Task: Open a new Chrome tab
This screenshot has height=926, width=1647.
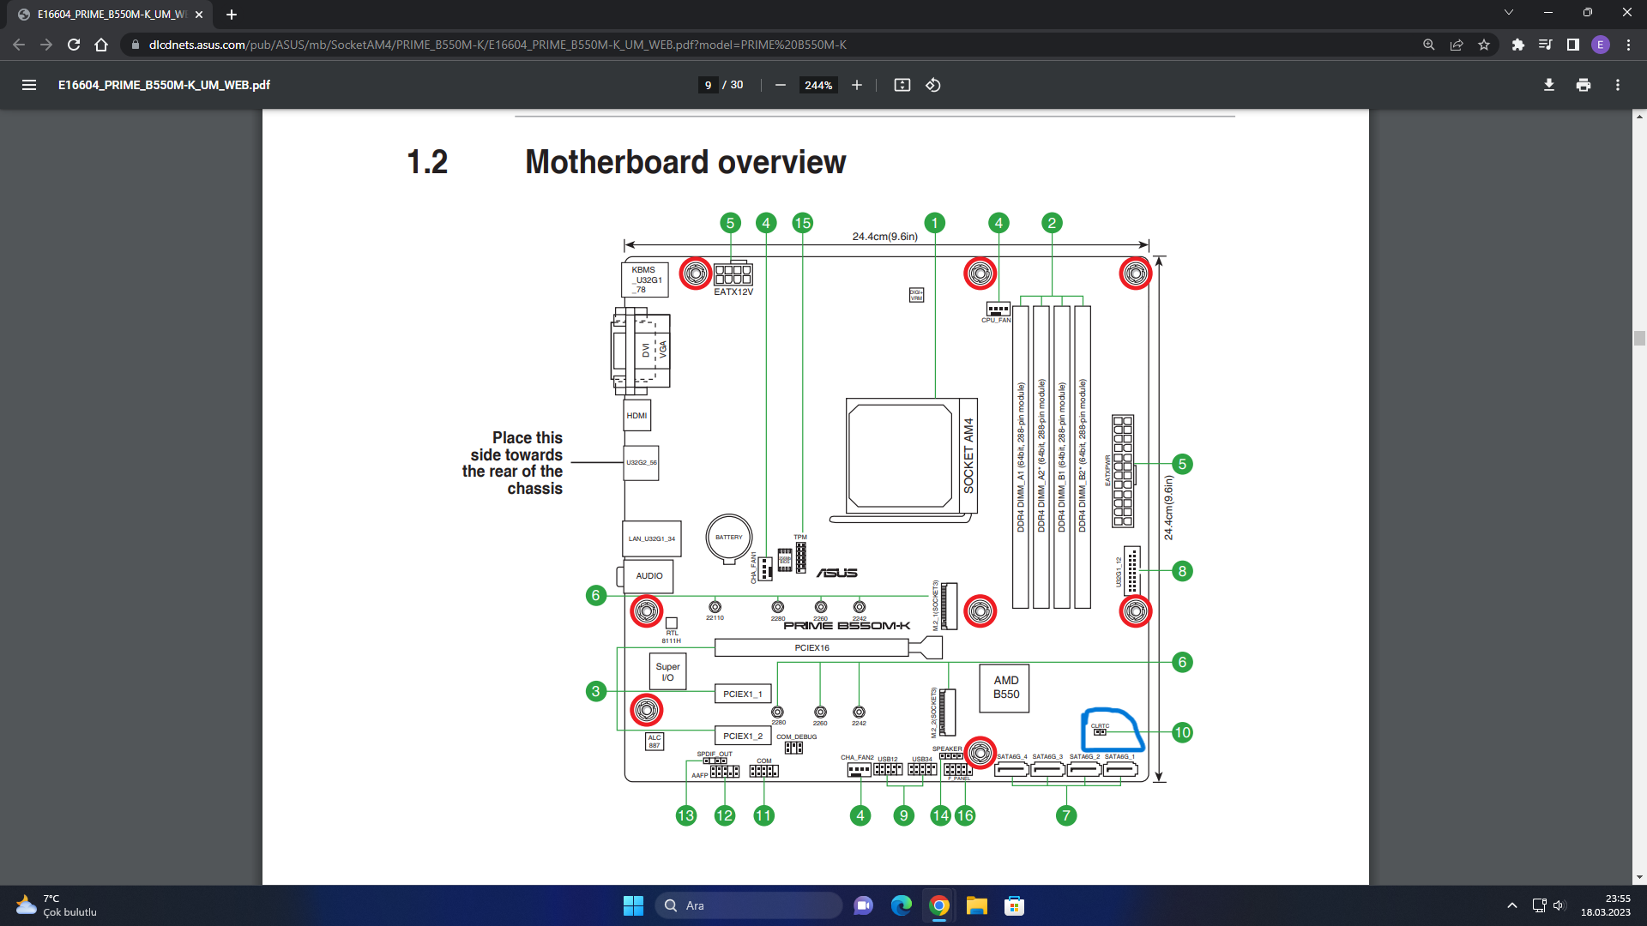Action: (x=232, y=15)
